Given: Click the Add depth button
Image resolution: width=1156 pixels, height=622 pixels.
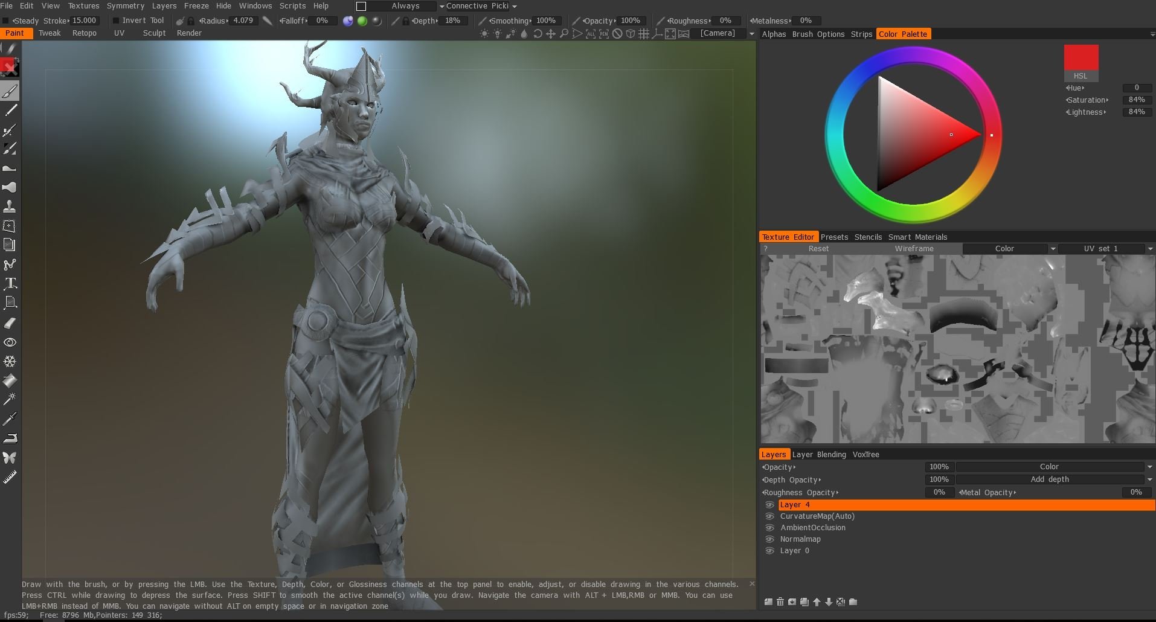Looking at the screenshot, I should click(x=1049, y=479).
